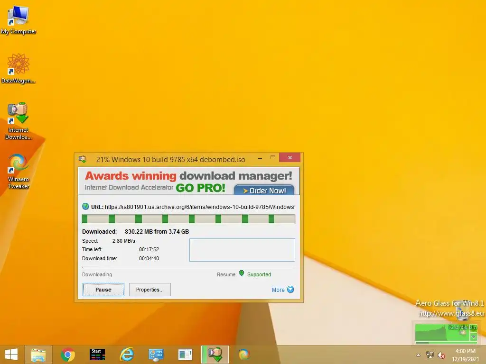Click the Downloading status label
This screenshot has height=364, width=486.
click(97, 274)
